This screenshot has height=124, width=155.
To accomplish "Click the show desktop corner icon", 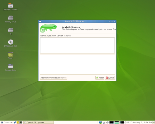I will pos(153,122).
